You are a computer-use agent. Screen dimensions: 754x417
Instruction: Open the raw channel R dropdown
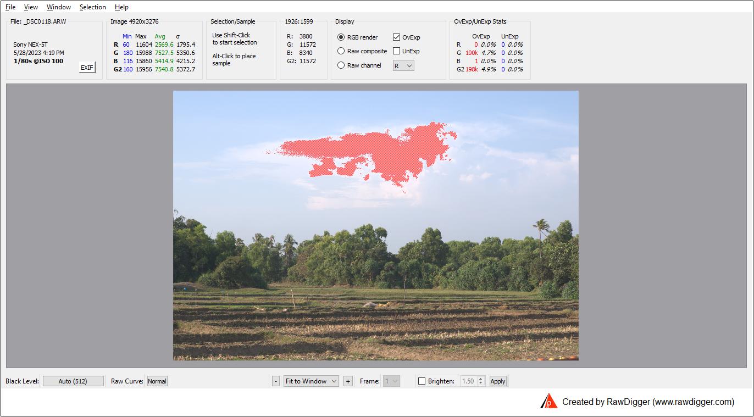(x=403, y=65)
